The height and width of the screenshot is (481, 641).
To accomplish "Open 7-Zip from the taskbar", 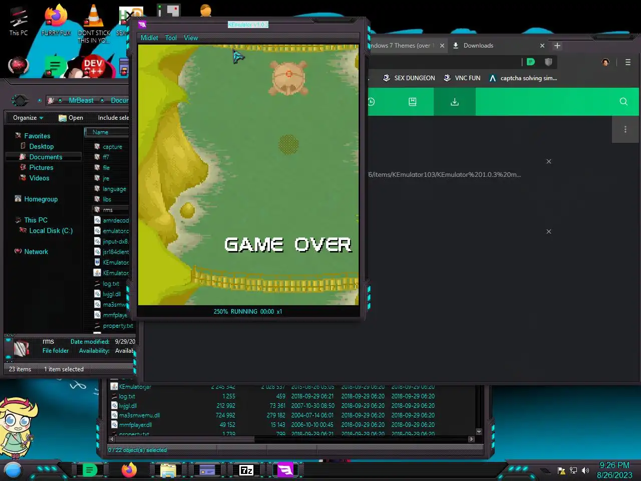I will pyautogui.click(x=246, y=470).
